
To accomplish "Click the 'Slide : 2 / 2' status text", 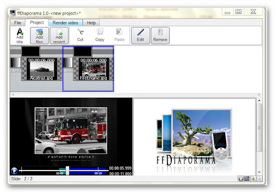I will [21, 179].
